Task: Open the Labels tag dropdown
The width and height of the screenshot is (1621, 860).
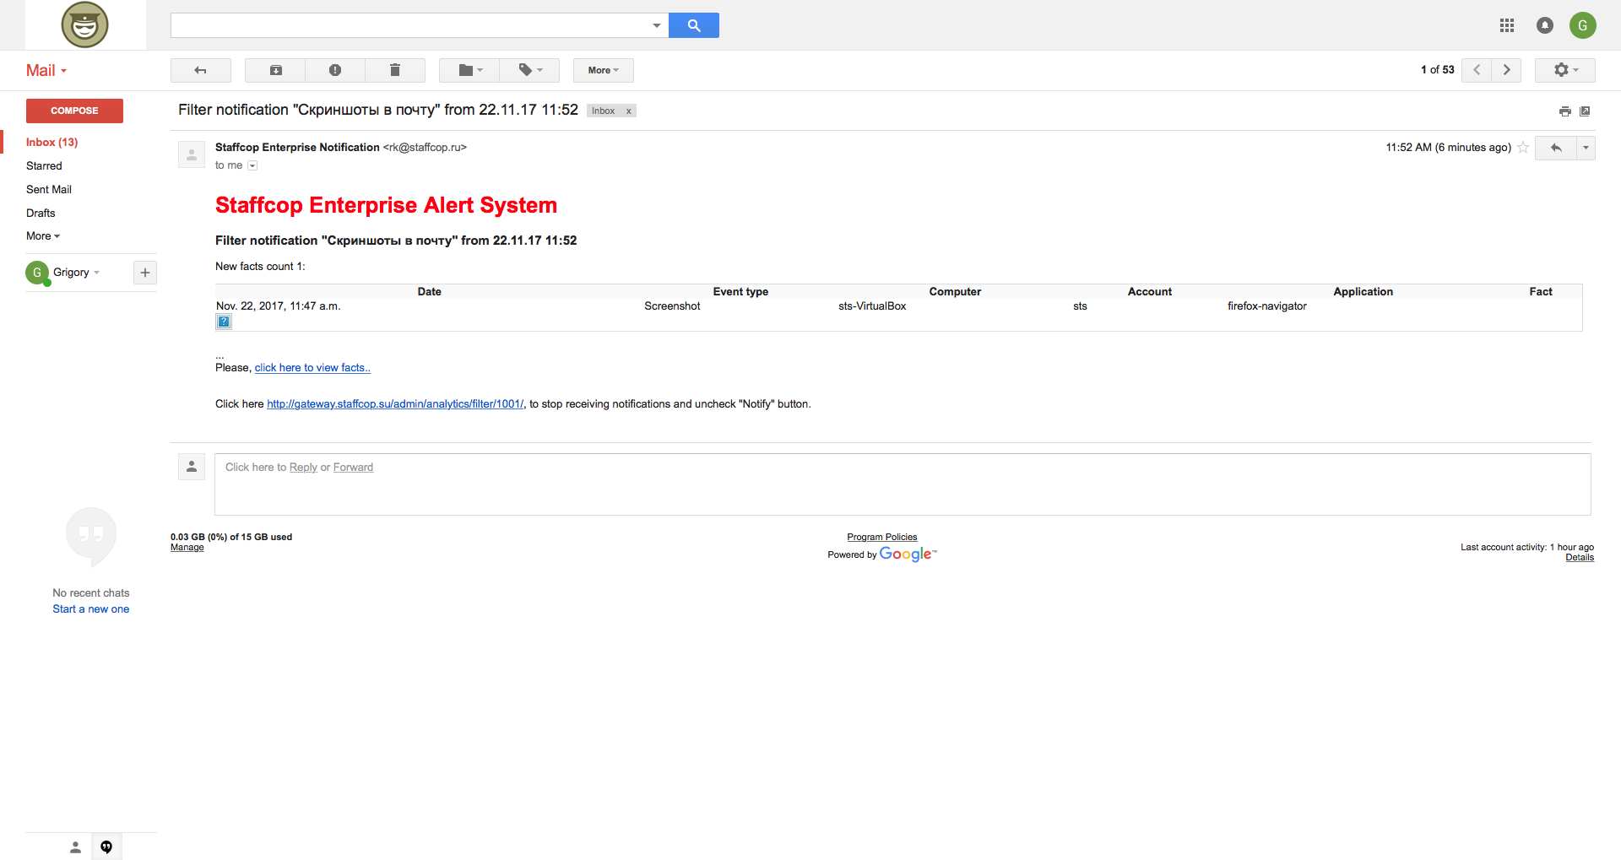Action: pyautogui.click(x=530, y=70)
